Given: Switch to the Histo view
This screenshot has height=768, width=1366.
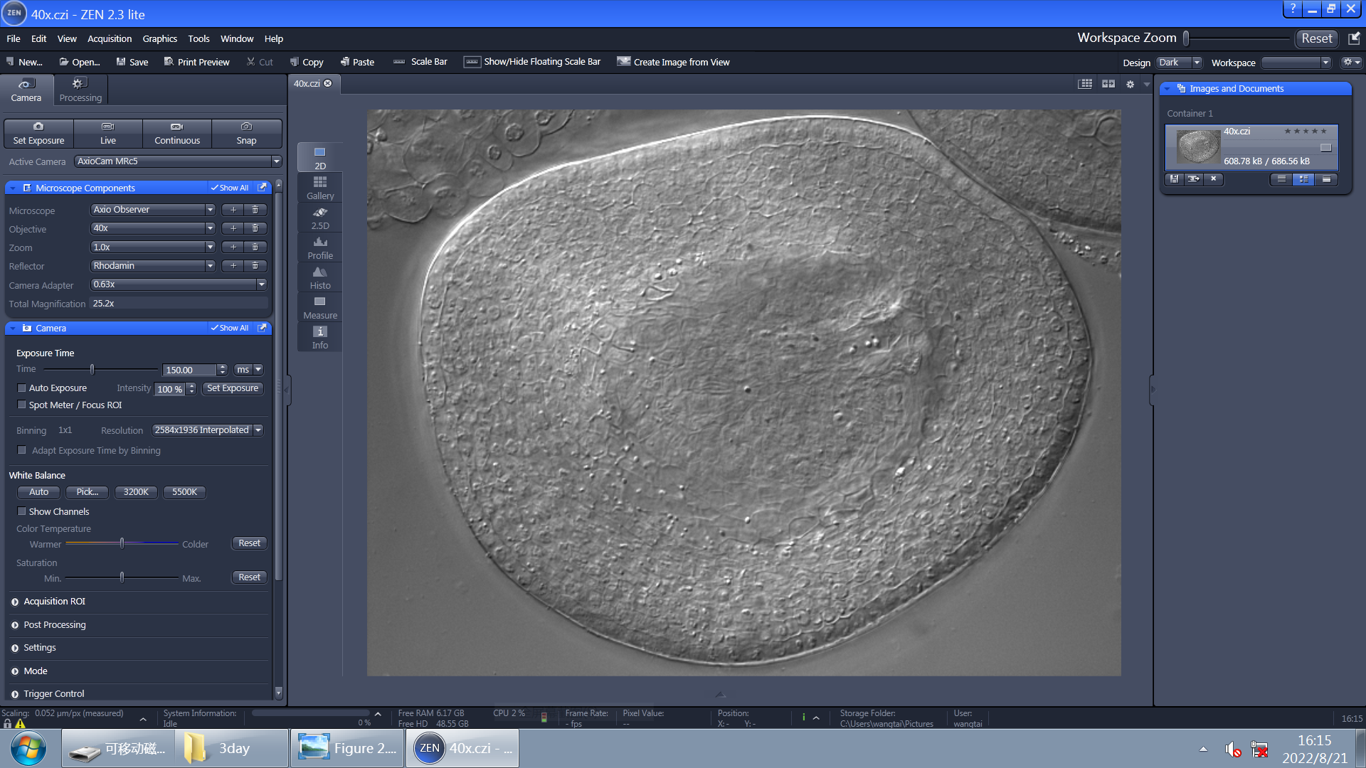Looking at the screenshot, I should pyautogui.click(x=319, y=277).
